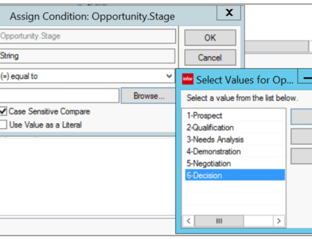312x239 pixels.
Task: Toggle the Case Sensitive Compare checkbox
Action: click(x=3, y=111)
